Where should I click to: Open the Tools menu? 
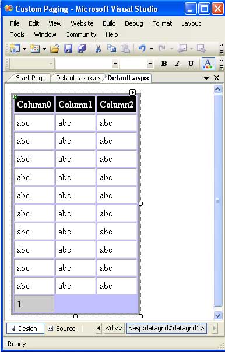click(x=17, y=34)
